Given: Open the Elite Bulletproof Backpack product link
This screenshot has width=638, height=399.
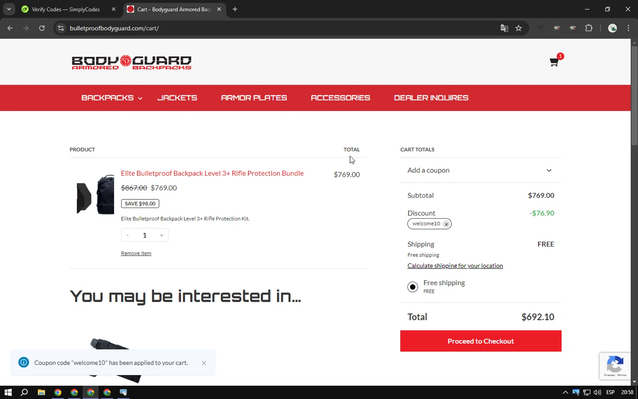Looking at the screenshot, I should tap(212, 173).
